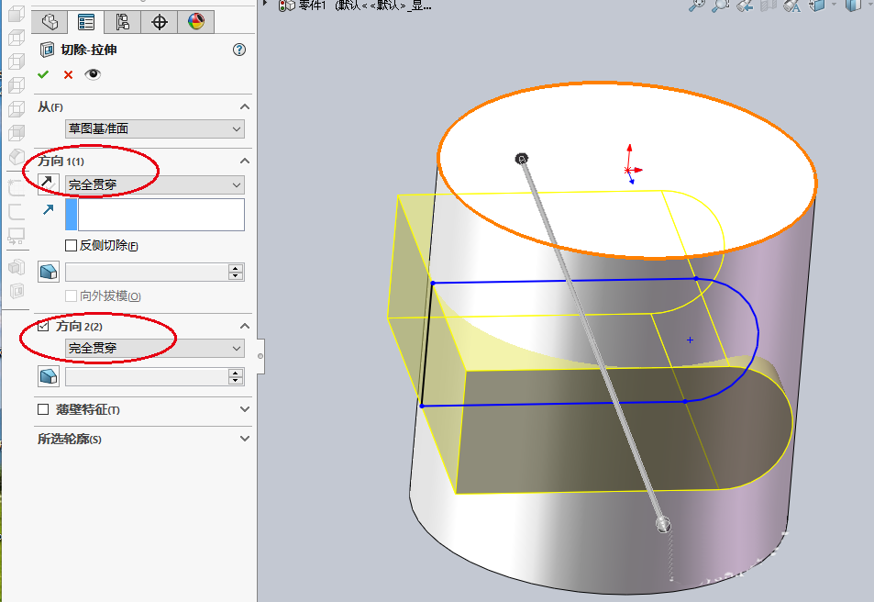The height and width of the screenshot is (602, 874).
Task: Click the blue selection input field
Action: click(156, 214)
